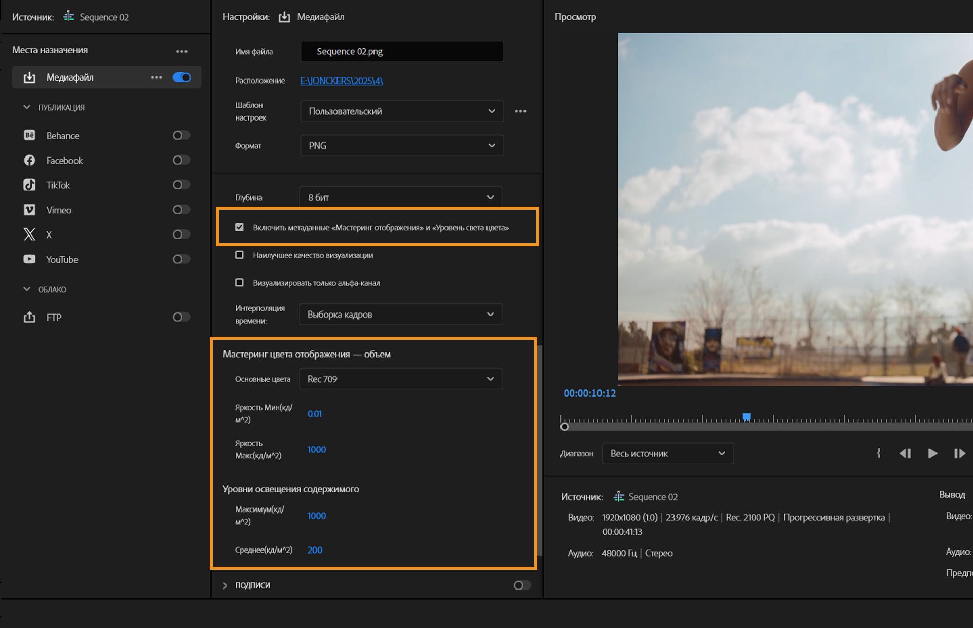
Task: Open Глубина 8 бит dropdown
Action: pyautogui.click(x=400, y=197)
